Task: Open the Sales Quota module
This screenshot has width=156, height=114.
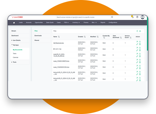Action: (50, 23)
